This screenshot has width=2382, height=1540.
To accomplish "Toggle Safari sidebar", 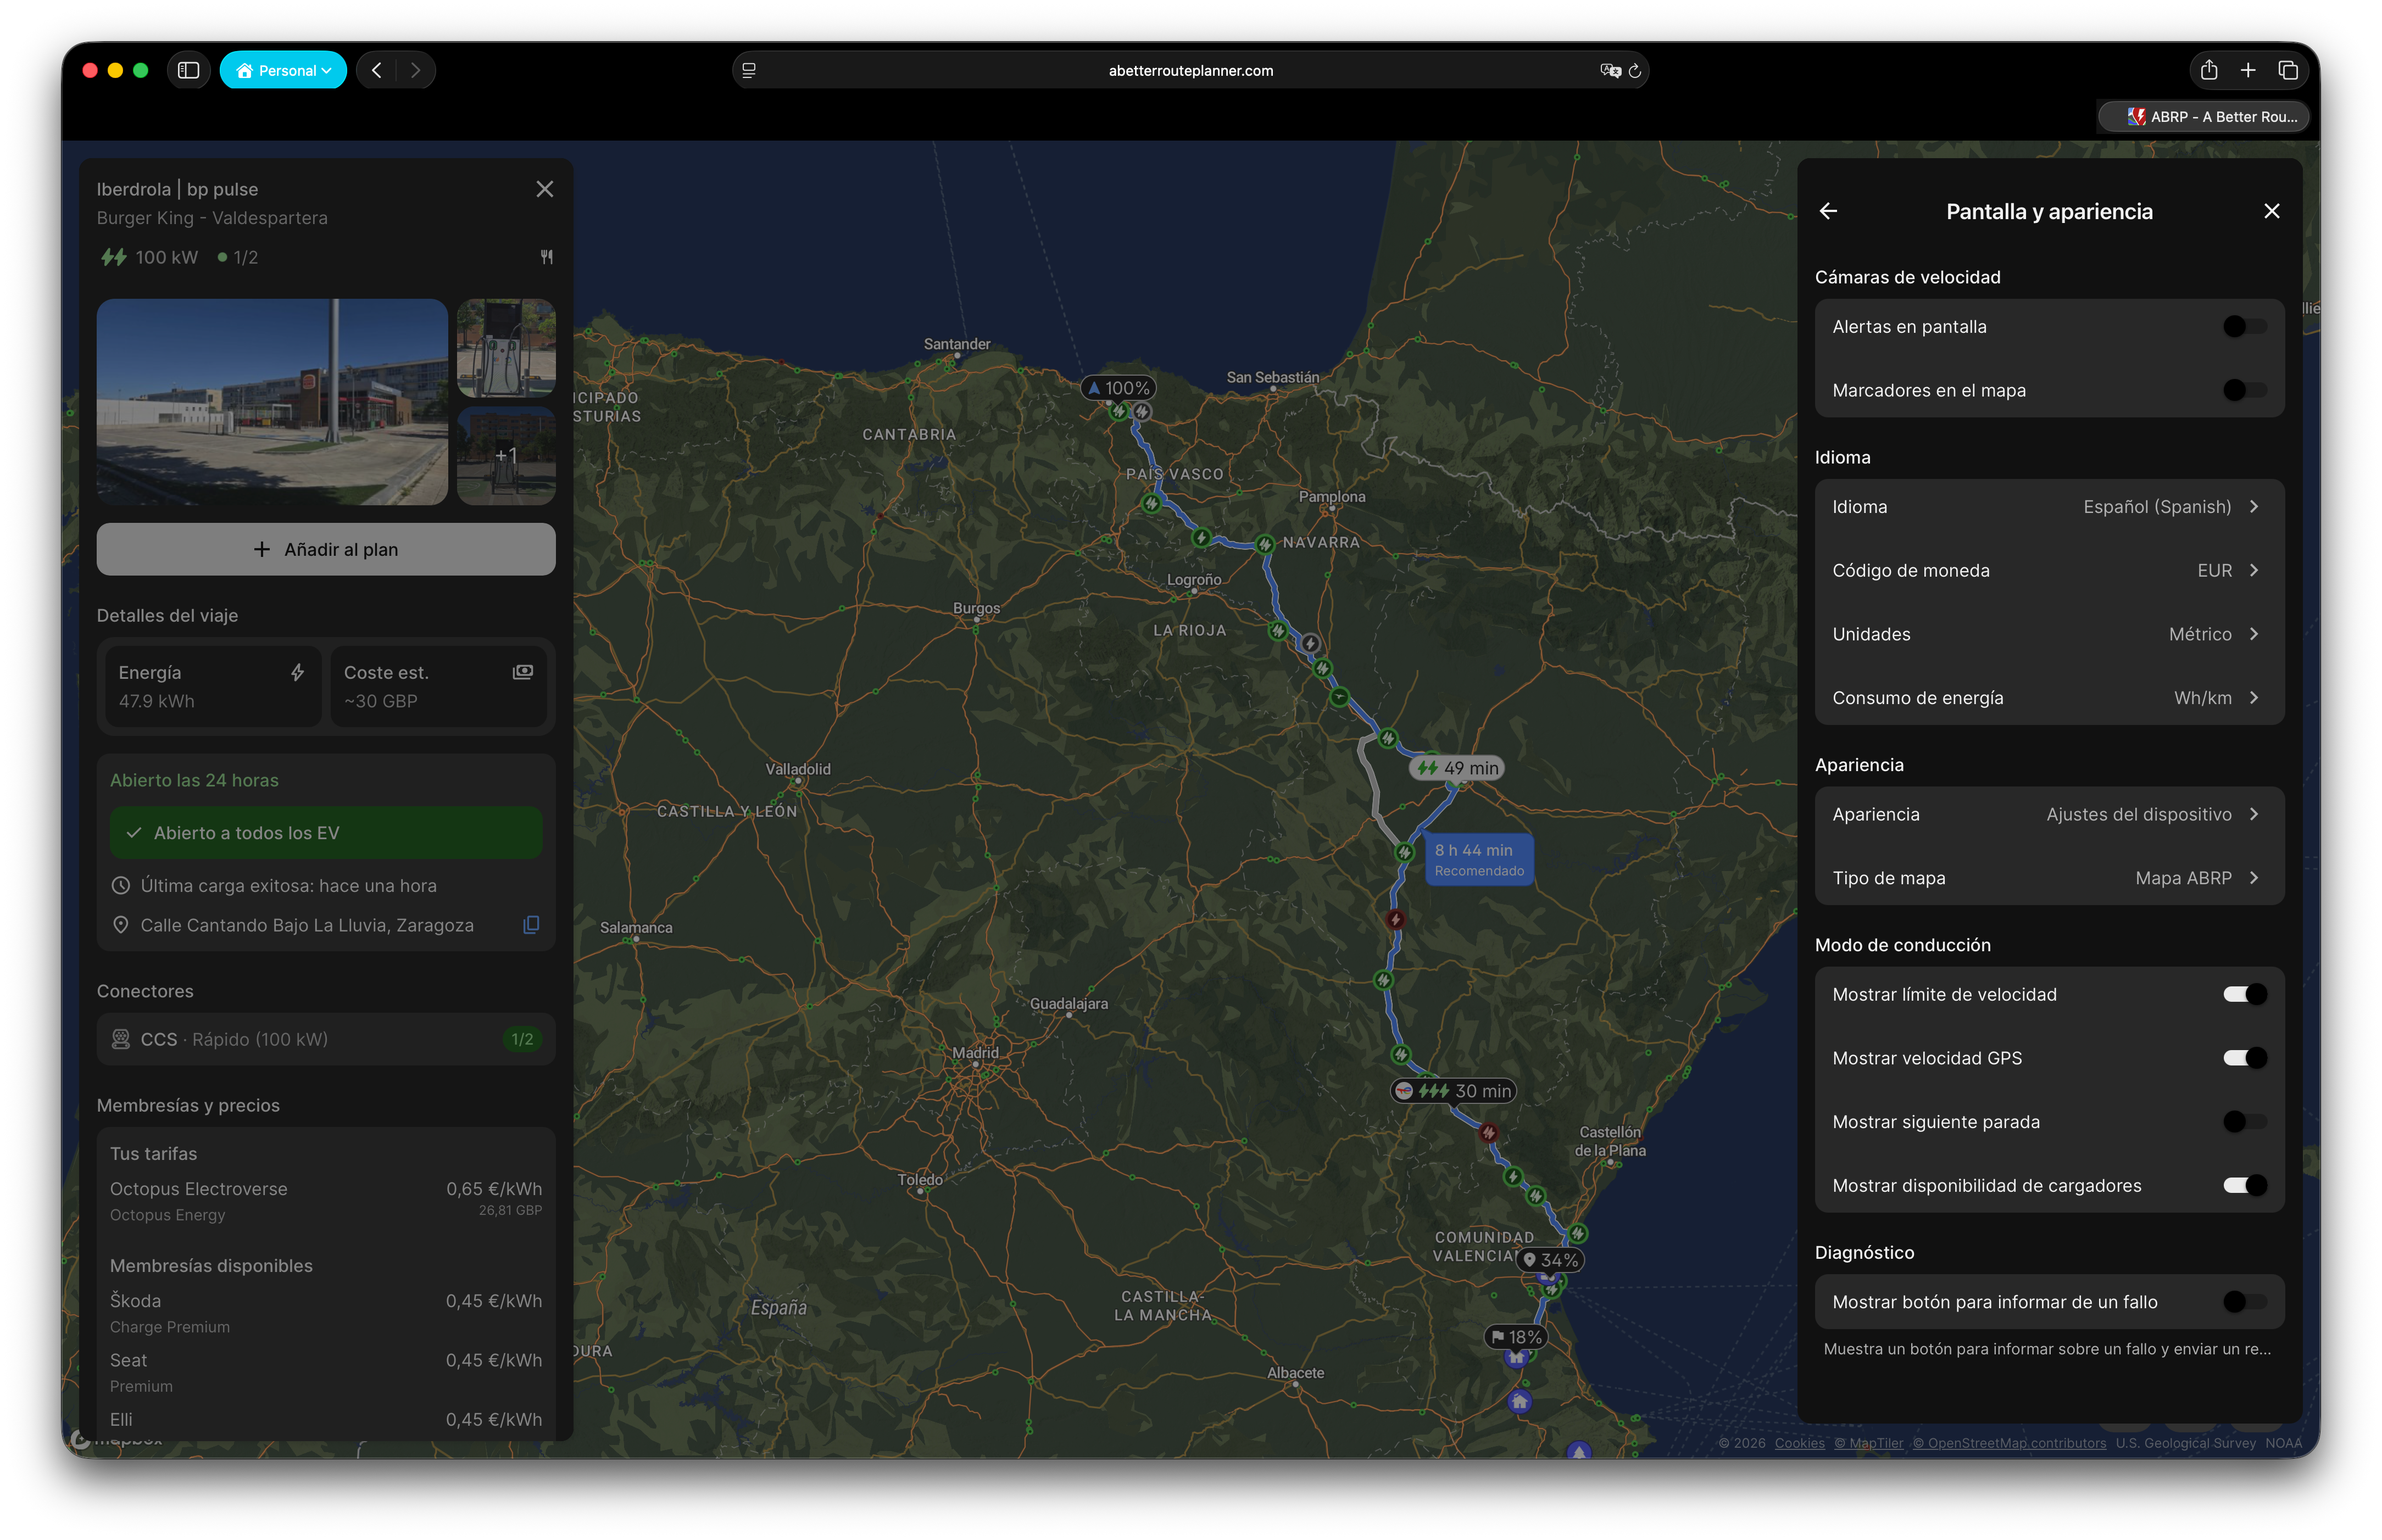I will (x=188, y=70).
